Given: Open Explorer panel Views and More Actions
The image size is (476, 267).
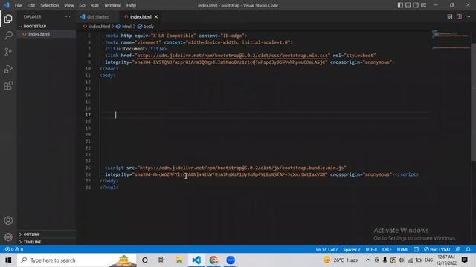Looking at the screenshot, I should 68,16.
